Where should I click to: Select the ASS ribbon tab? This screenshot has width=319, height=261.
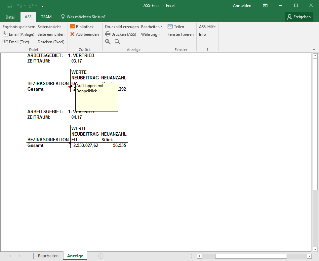28,17
